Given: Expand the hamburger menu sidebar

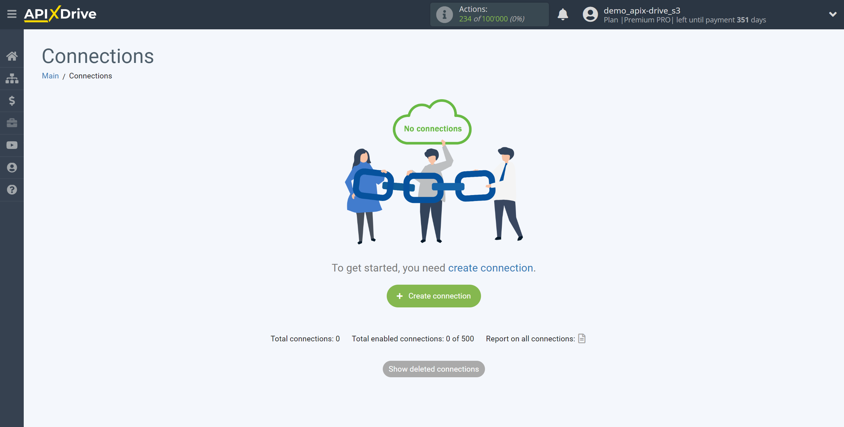Looking at the screenshot, I should (x=12, y=15).
